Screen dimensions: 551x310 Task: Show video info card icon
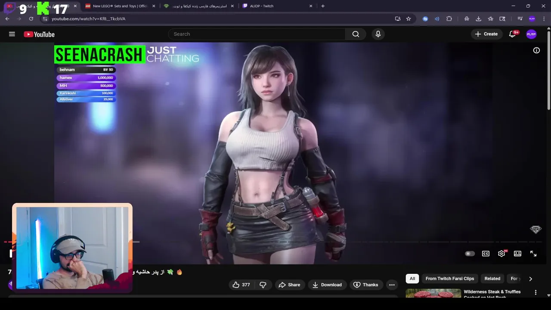point(536,50)
